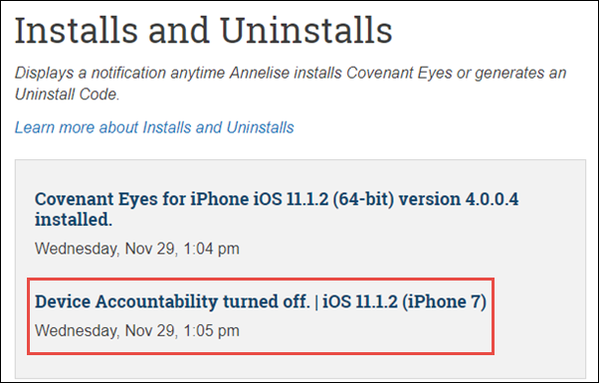Open the Learn more about Installs and Uninstalls link
Screen dimensions: 599x383
tap(154, 127)
